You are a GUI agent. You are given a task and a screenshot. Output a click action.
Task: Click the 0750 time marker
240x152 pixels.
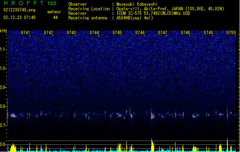[x=231, y=33]
